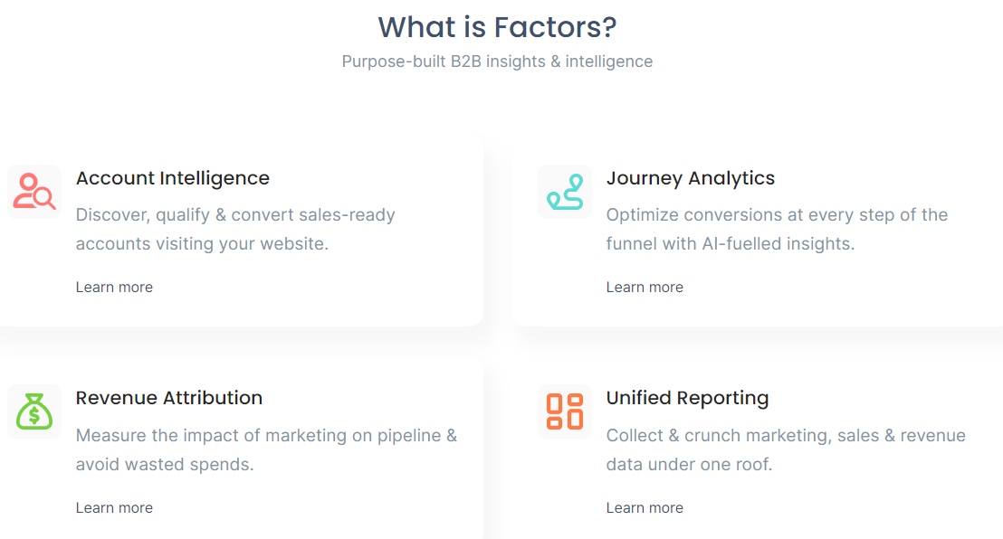Open Learn more under Account Intelligence
1003x539 pixels.
[x=114, y=287]
